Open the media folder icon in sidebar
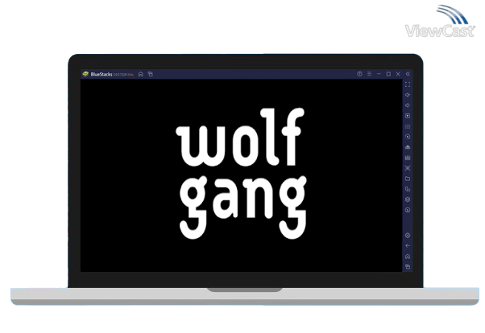 [408, 179]
